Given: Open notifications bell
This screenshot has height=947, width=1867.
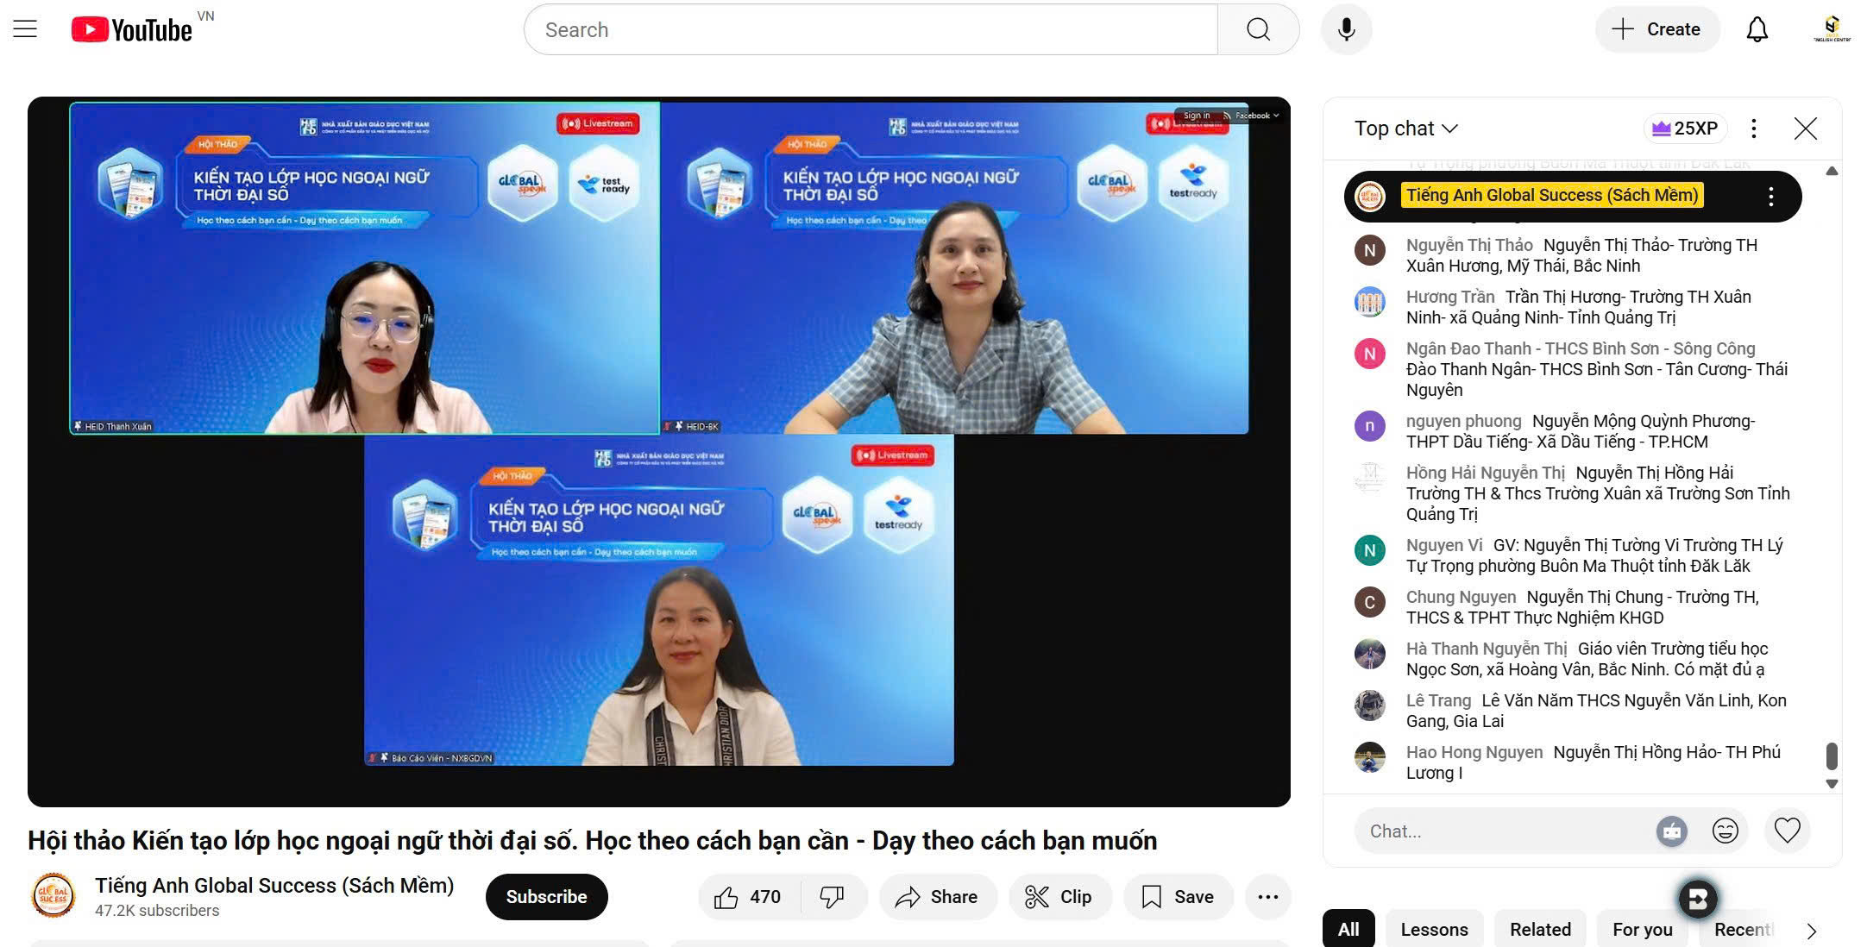Looking at the screenshot, I should 1757,29.
